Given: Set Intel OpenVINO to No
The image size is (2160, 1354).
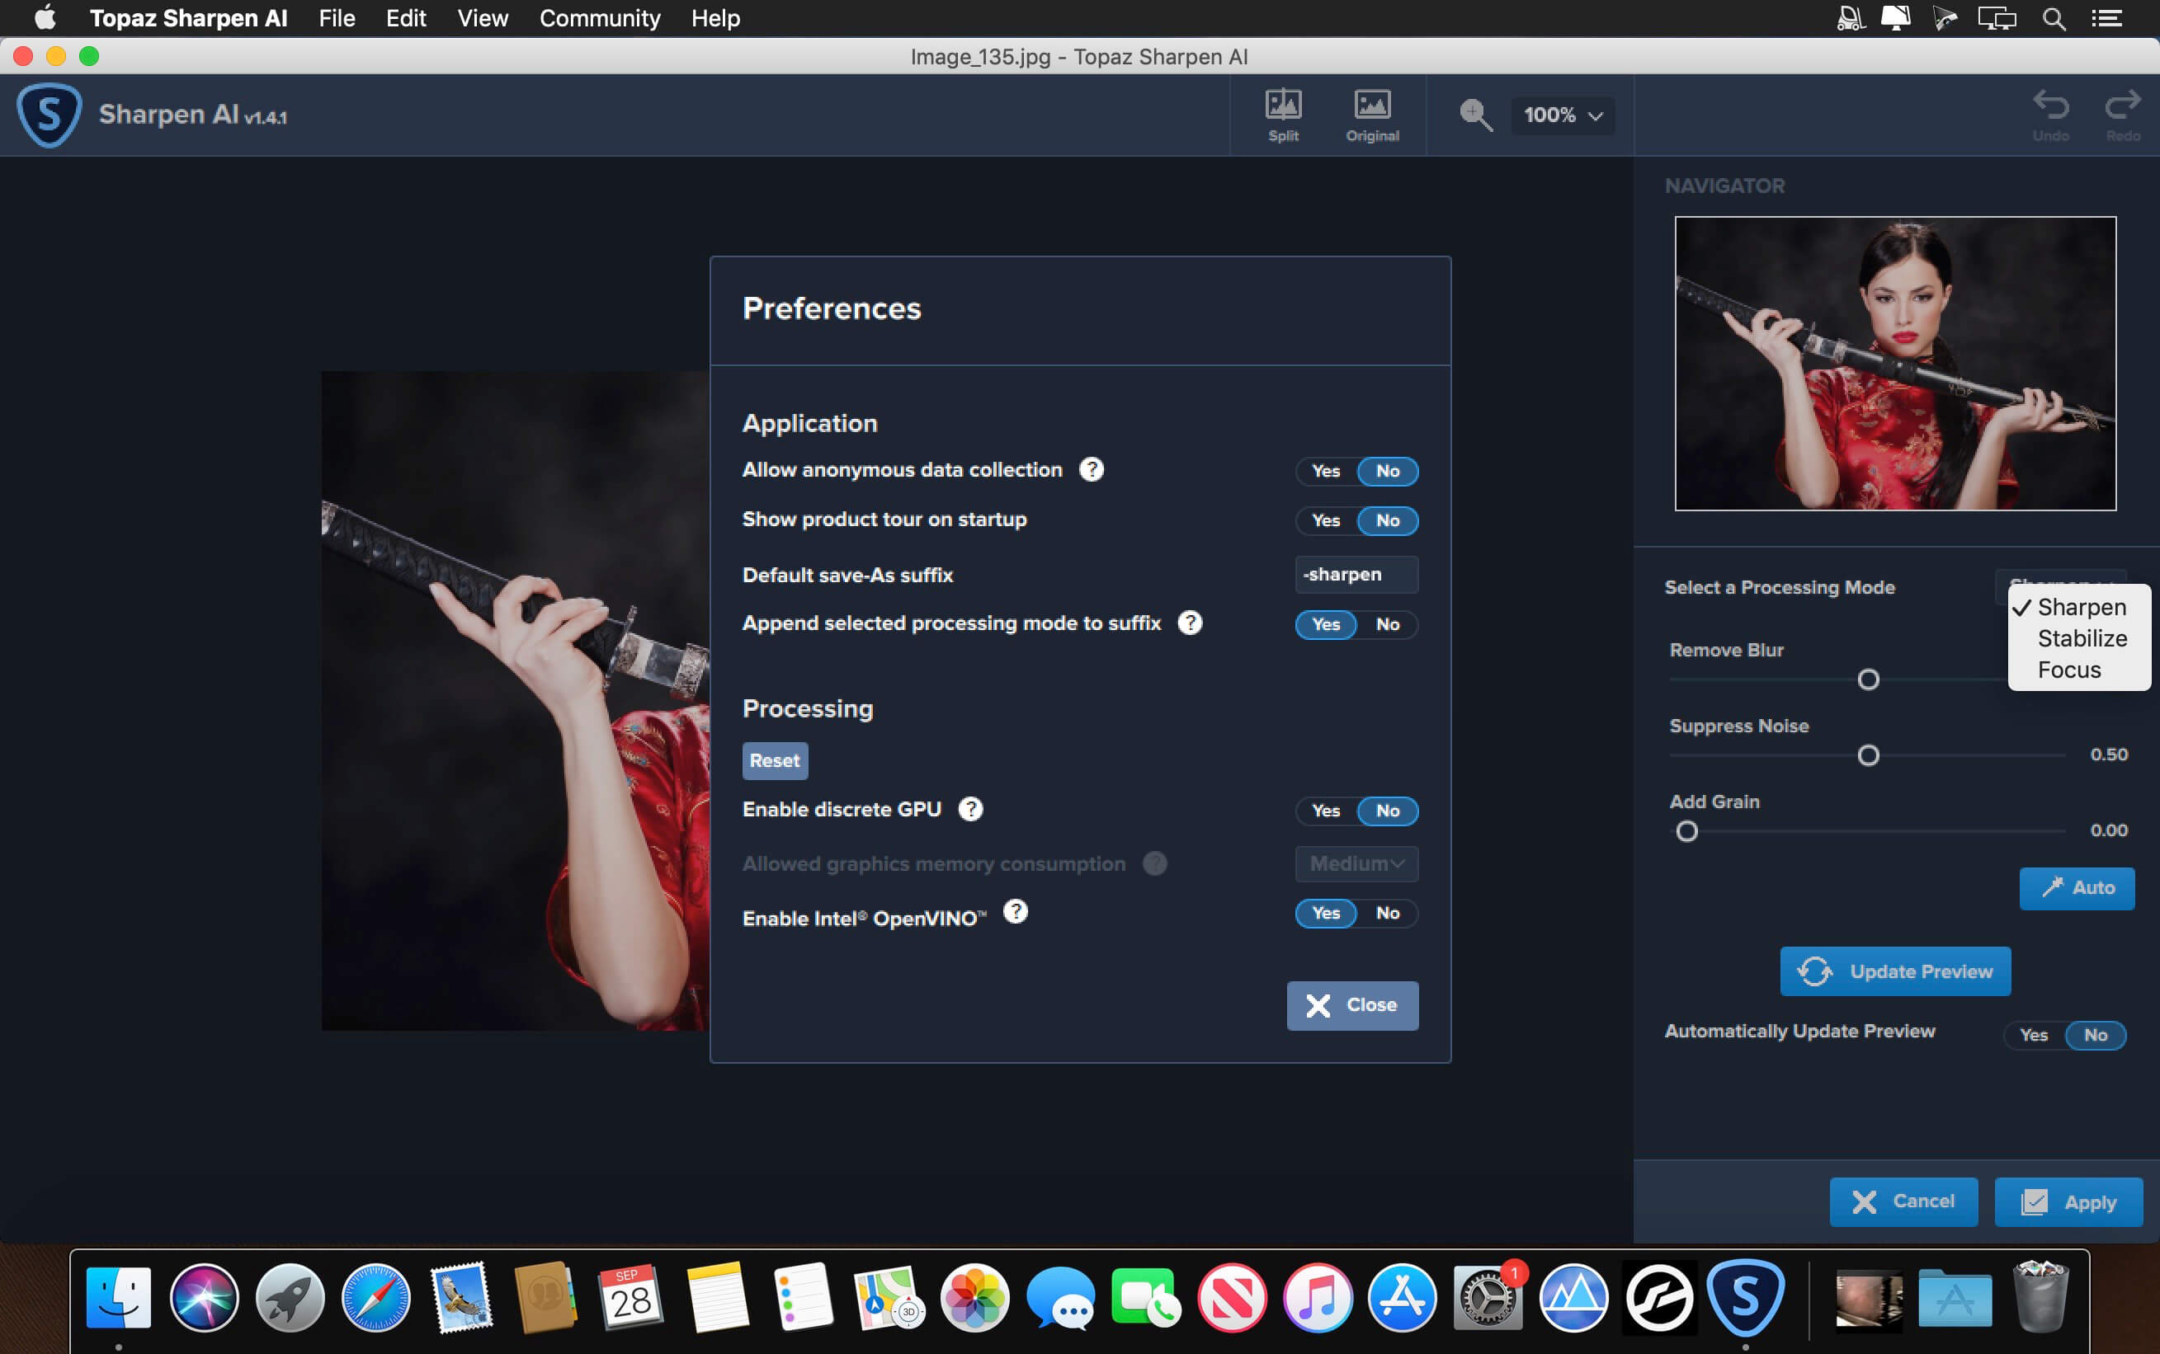Looking at the screenshot, I should click(x=1388, y=913).
